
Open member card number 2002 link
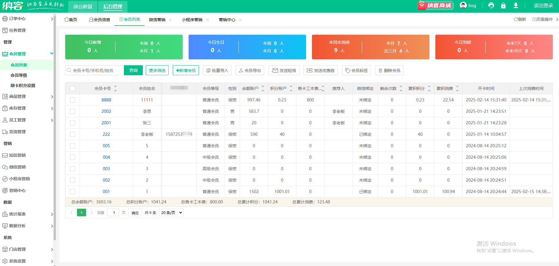(x=106, y=111)
